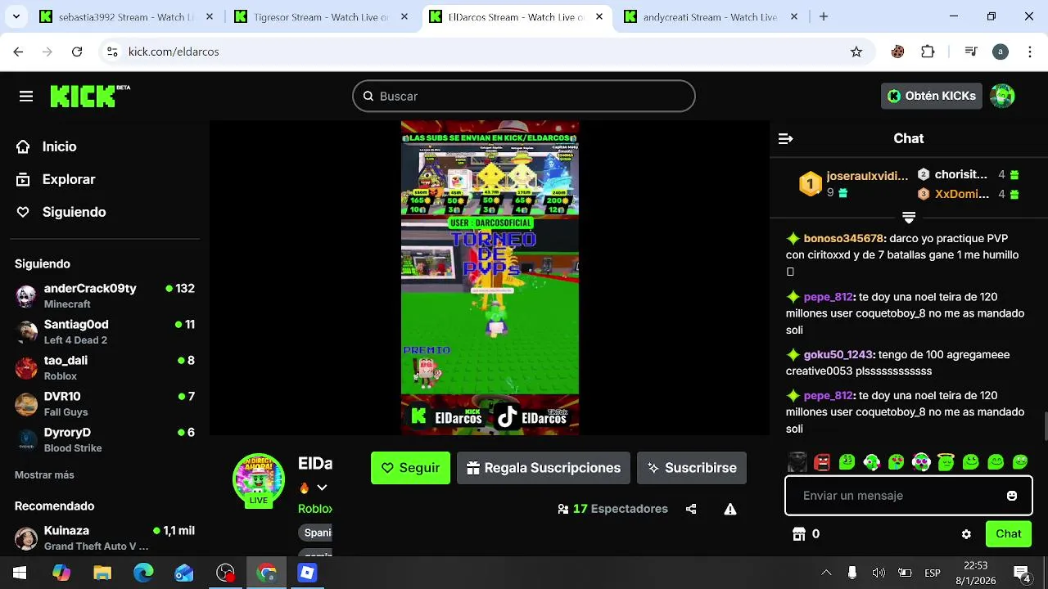Click username bonoso345678 in chat
1048x589 pixels.
843,239
